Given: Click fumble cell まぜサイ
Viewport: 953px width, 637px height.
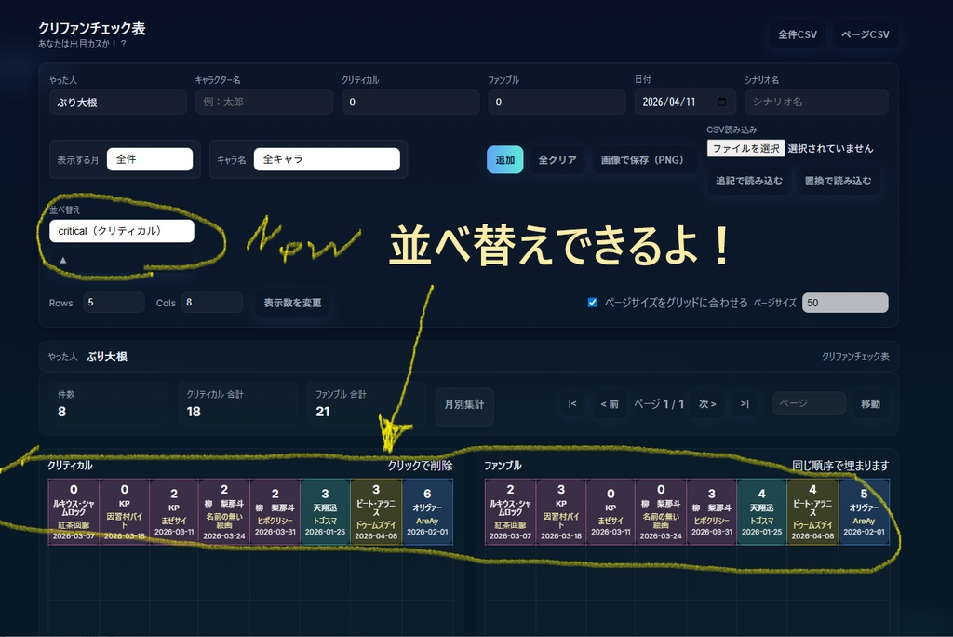Looking at the screenshot, I should point(611,511).
